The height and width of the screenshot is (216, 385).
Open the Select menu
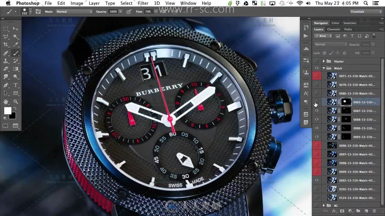point(126,3)
